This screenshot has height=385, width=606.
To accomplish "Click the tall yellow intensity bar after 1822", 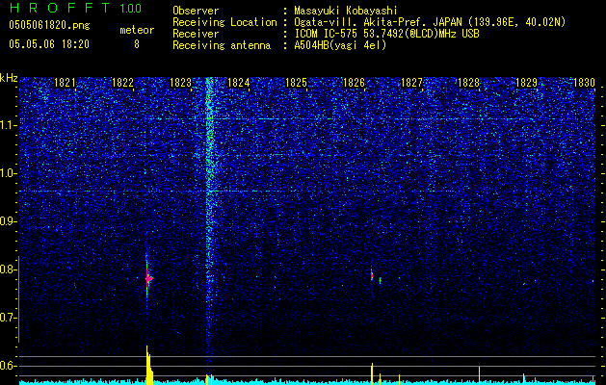I will (x=149, y=365).
